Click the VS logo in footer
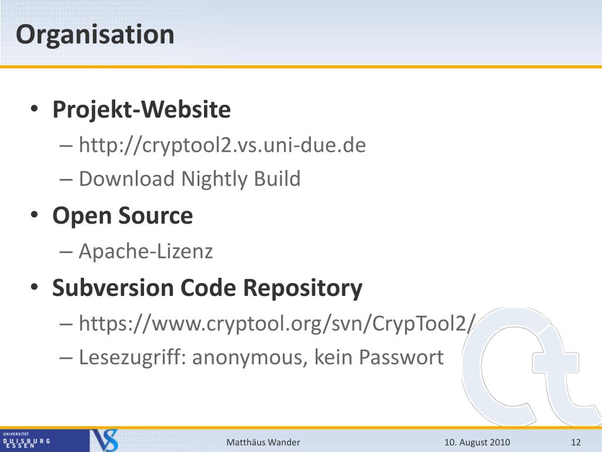Image resolution: width=602 pixels, height=452 pixels. [x=104, y=440]
